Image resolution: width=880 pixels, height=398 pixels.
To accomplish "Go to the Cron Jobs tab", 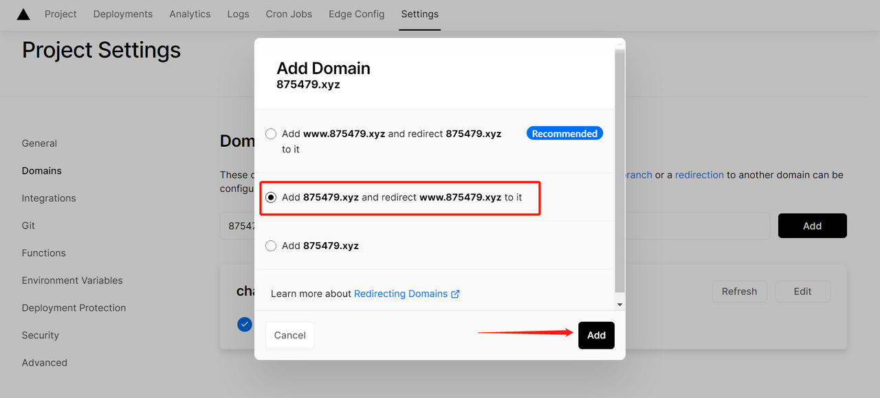I will coord(289,14).
